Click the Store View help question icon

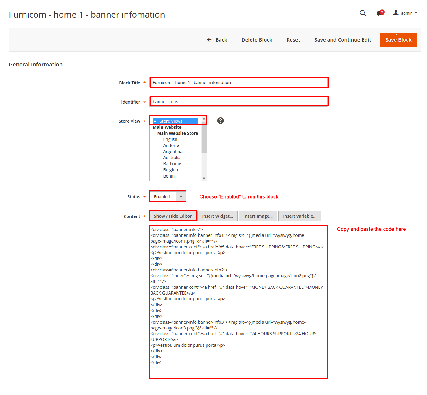(220, 121)
